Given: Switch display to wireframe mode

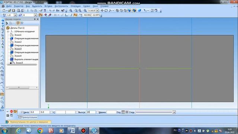Looking at the screenshot, I should [118, 10].
